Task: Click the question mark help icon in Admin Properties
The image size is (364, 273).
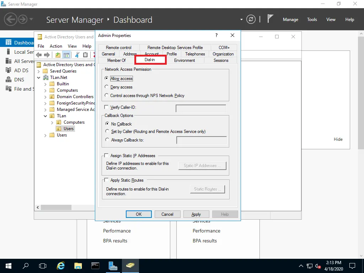Action: 216,35
